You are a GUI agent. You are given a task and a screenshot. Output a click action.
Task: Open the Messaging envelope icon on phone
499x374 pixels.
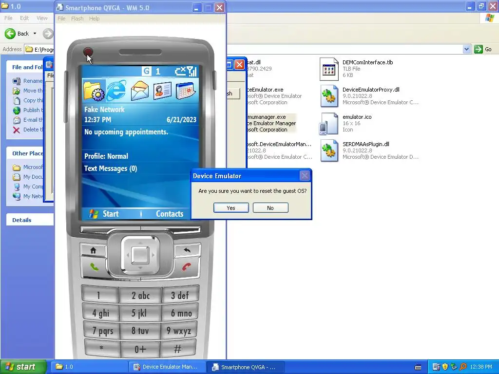[x=139, y=90]
